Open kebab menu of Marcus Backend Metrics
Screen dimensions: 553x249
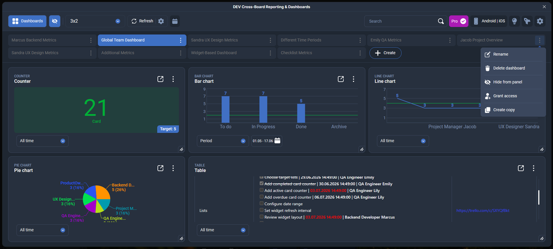point(91,40)
